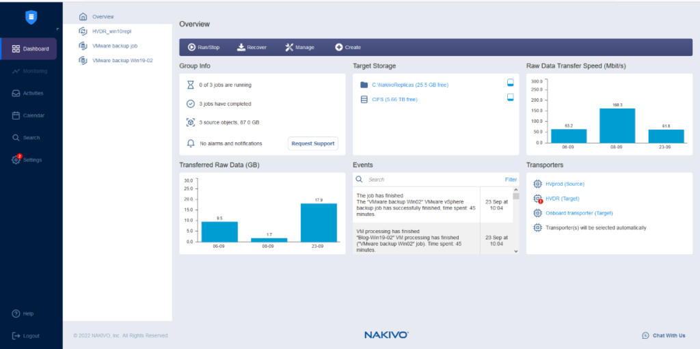Click the CIFS capacity indicator icon
The height and width of the screenshot is (349, 700).
(x=511, y=97)
